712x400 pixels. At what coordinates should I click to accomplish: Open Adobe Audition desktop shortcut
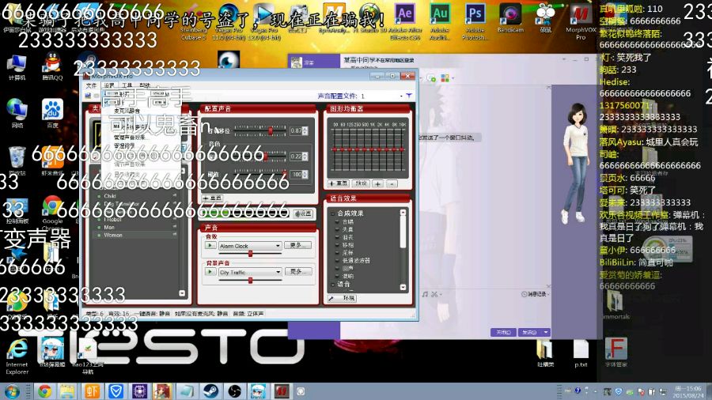point(440,15)
